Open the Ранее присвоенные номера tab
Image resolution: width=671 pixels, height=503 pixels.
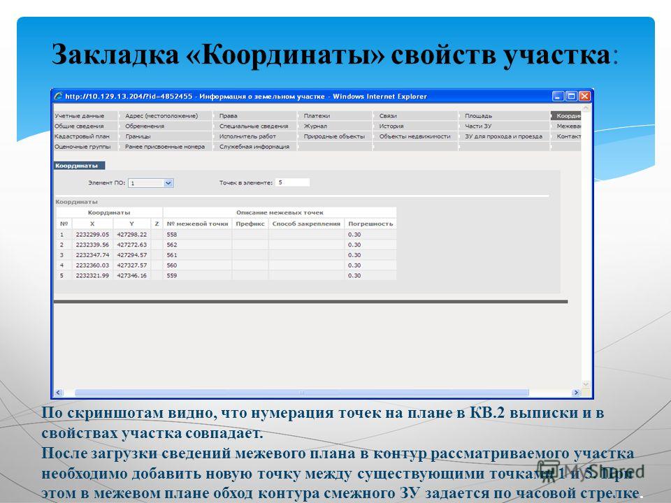point(165,147)
